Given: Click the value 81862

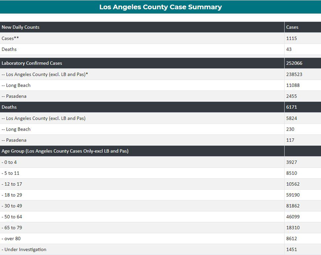Looking at the screenshot, I should 293,206.
